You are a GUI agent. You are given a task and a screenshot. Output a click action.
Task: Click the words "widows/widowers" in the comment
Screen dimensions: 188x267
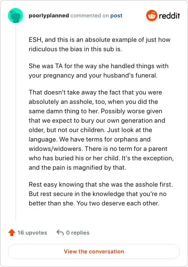pos(56,149)
